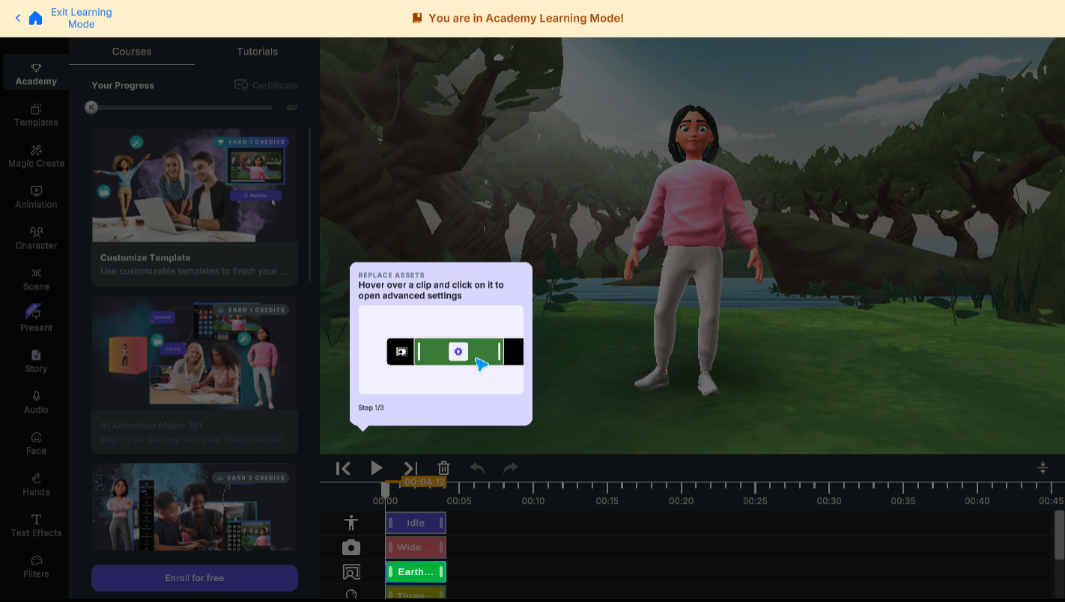The height and width of the screenshot is (602, 1065).
Task: Click the trash delete icon above the timeline
Action: coord(443,467)
